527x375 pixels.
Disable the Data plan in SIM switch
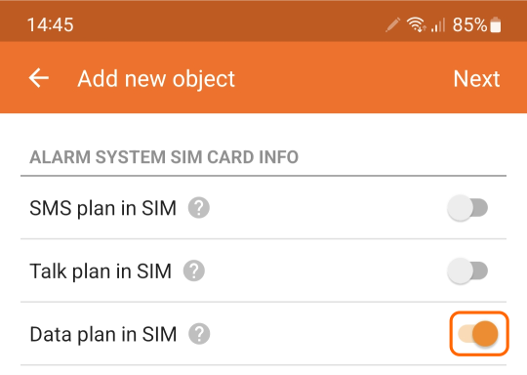click(x=479, y=334)
